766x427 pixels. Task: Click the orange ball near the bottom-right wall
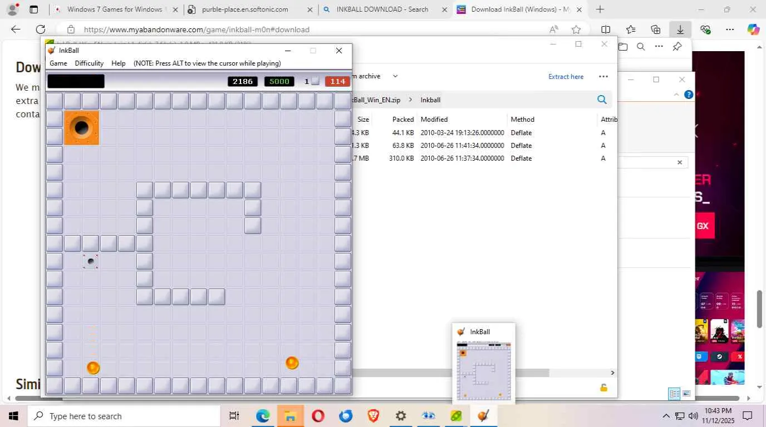(292, 363)
